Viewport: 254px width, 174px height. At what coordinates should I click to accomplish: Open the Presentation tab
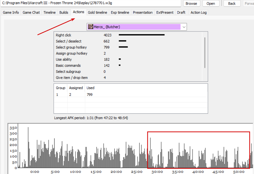[x=143, y=13]
